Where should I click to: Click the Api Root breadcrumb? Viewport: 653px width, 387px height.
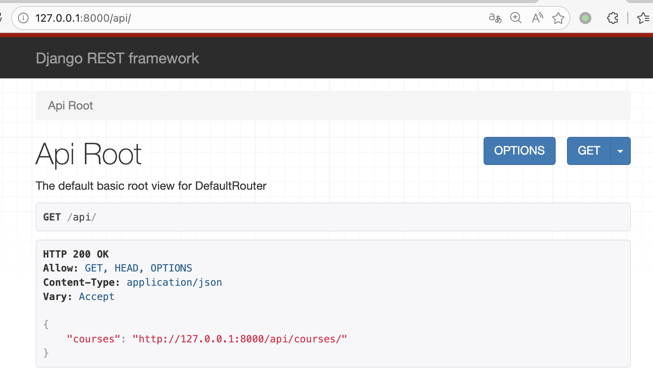70,106
